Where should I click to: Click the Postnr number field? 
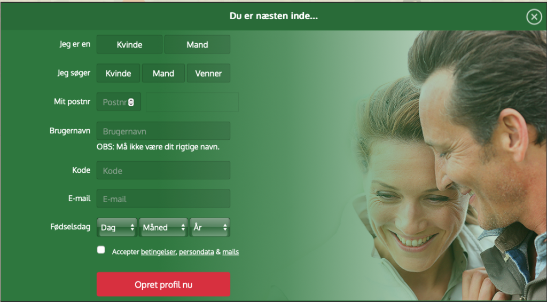click(x=119, y=102)
